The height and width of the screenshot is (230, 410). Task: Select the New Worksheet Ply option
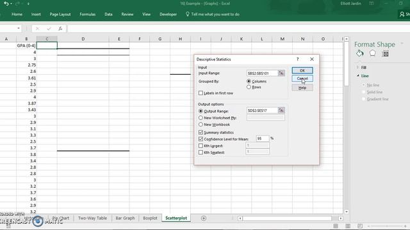click(201, 118)
